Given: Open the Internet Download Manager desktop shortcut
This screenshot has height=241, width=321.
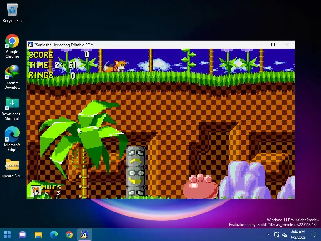Looking at the screenshot, I should [12, 77].
